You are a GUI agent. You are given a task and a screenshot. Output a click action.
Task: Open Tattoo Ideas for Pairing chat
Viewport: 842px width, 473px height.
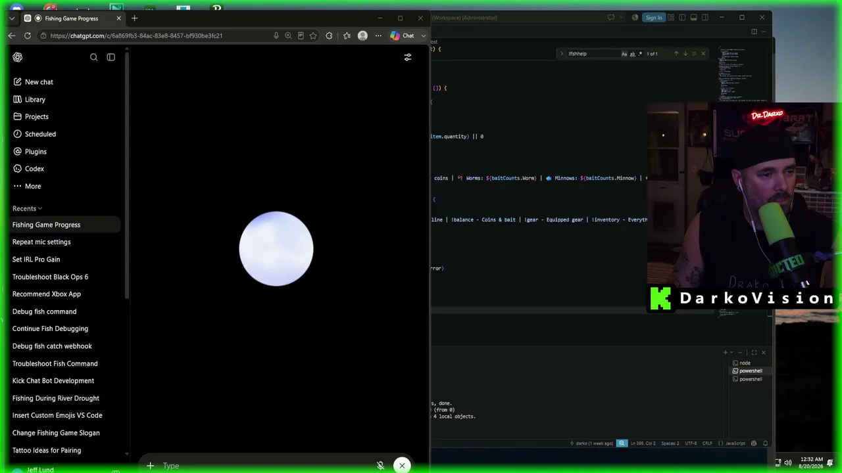click(x=47, y=450)
